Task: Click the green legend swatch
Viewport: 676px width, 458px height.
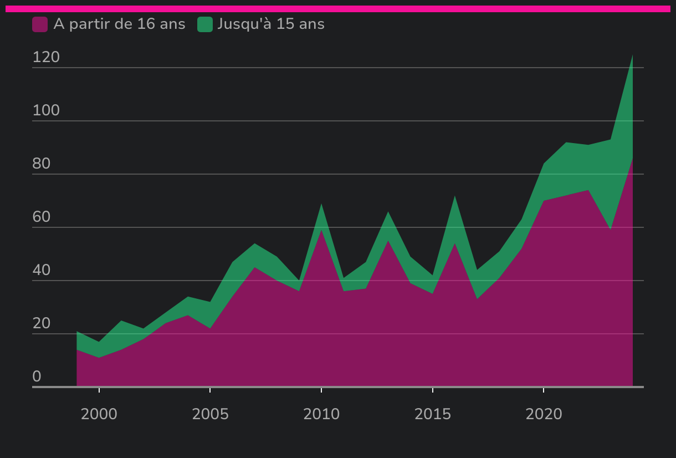Action: [x=205, y=24]
